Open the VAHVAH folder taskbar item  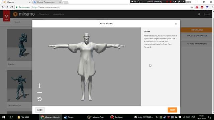(23, 117)
